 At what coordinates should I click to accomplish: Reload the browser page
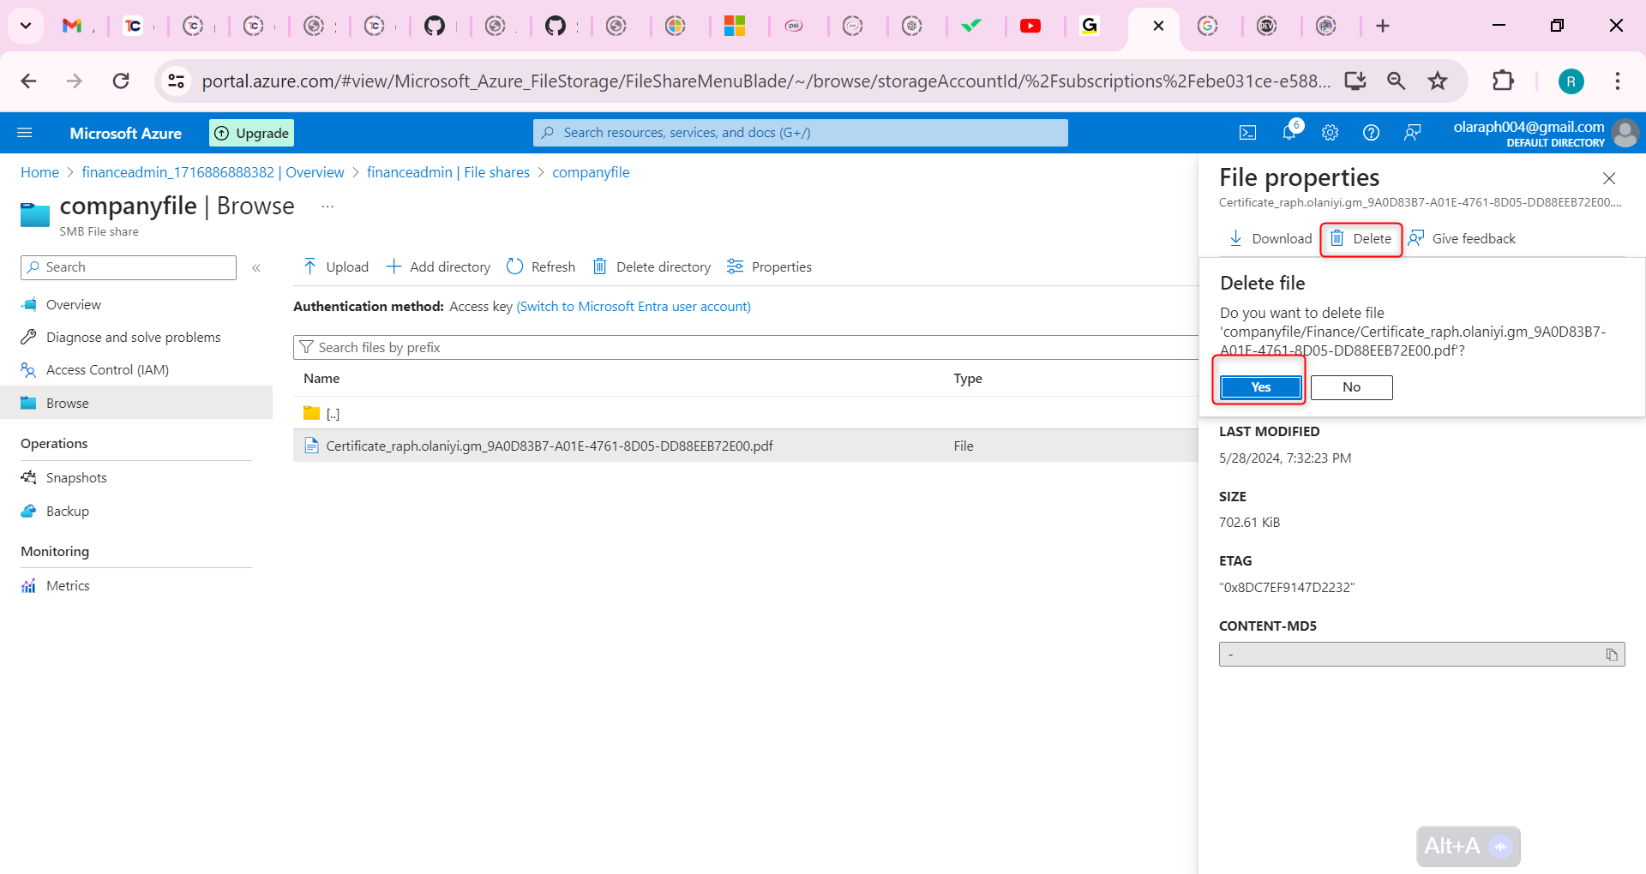[x=121, y=81]
